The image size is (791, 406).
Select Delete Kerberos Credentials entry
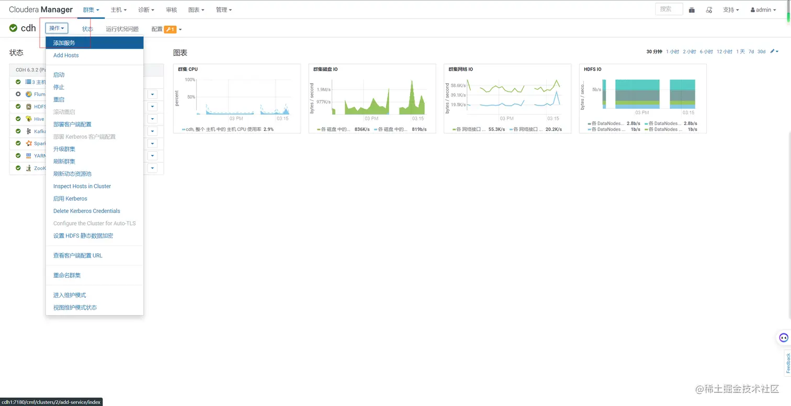coord(95,211)
